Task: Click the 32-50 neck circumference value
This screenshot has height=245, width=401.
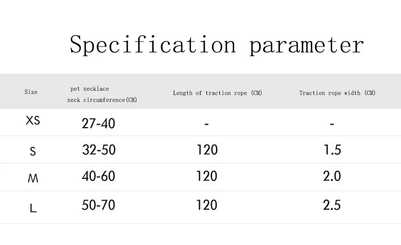Action: pos(99,150)
